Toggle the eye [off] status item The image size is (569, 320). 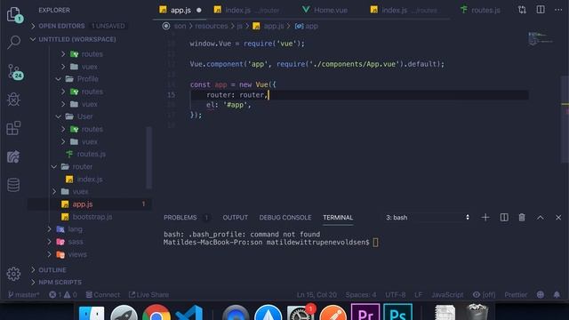(x=484, y=294)
